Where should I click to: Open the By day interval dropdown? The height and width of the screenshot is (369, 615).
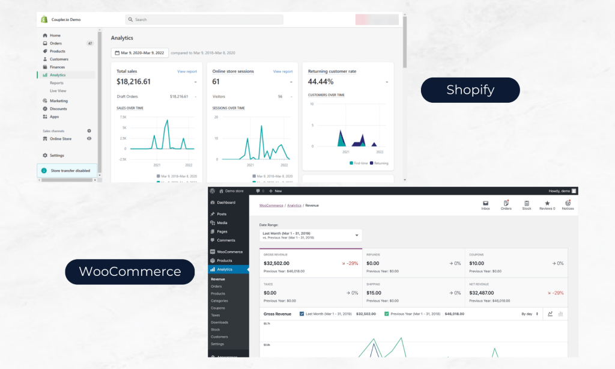pos(530,314)
